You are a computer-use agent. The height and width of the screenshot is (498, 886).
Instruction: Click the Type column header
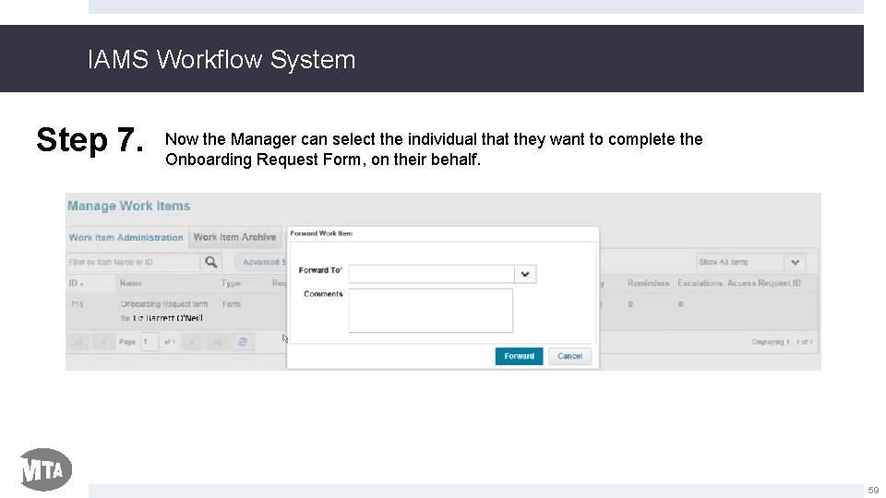[x=231, y=283]
